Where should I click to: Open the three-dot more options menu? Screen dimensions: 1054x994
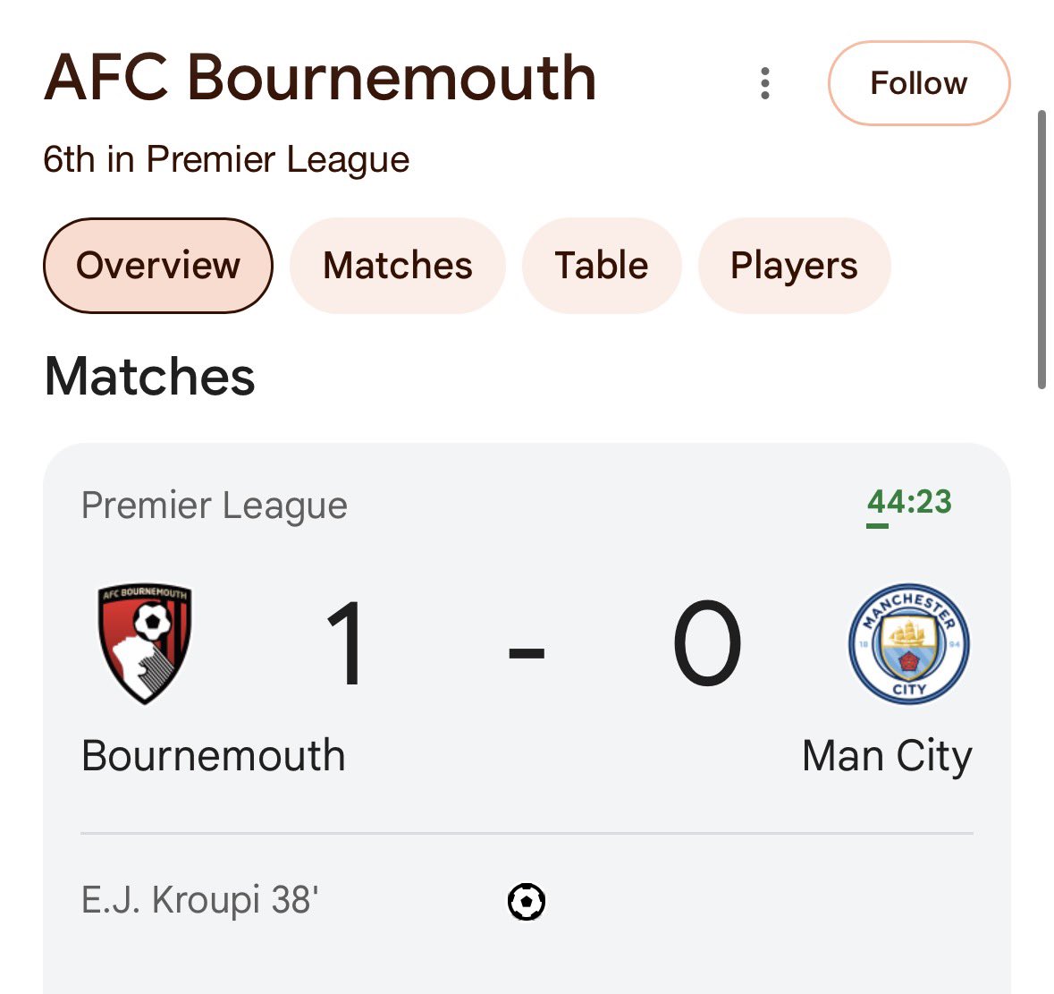(764, 83)
